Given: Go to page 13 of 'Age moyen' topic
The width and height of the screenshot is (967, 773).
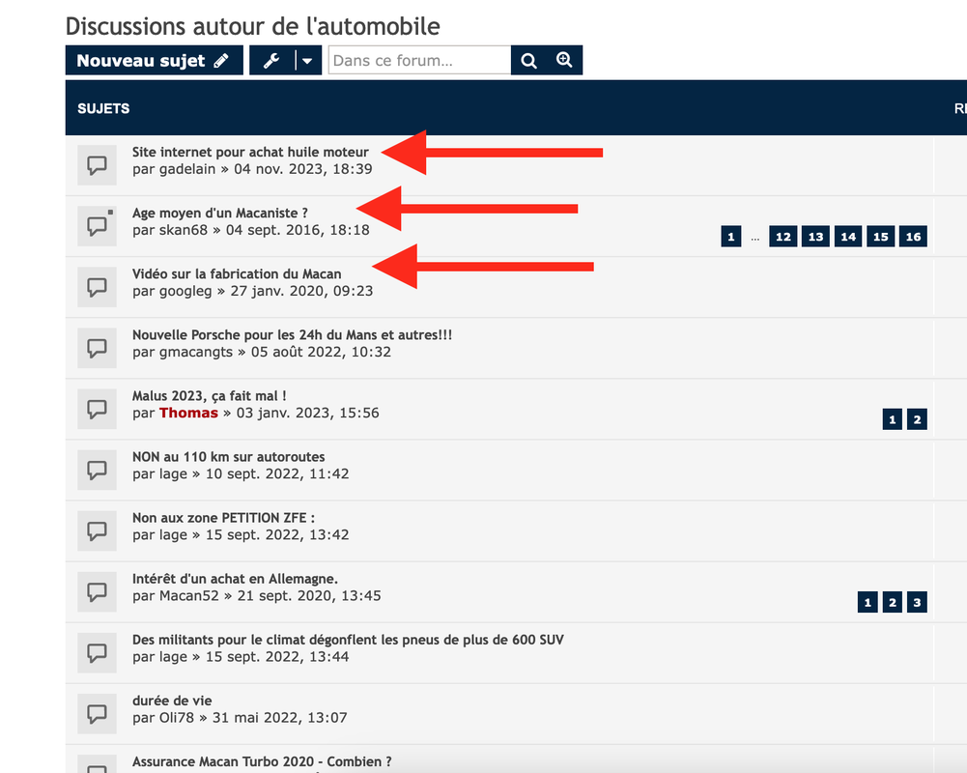Looking at the screenshot, I should tap(816, 237).
